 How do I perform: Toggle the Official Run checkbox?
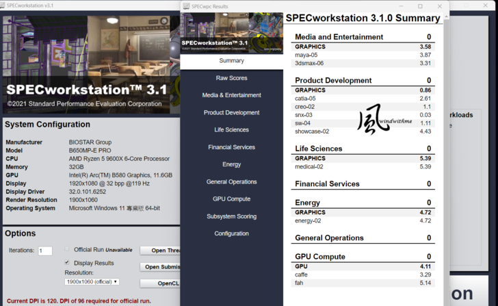pyautogui.click(x=67, y=248)
